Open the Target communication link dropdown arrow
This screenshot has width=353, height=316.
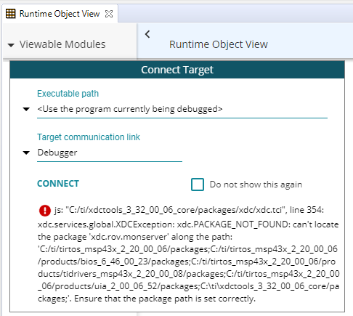point(26,153)
